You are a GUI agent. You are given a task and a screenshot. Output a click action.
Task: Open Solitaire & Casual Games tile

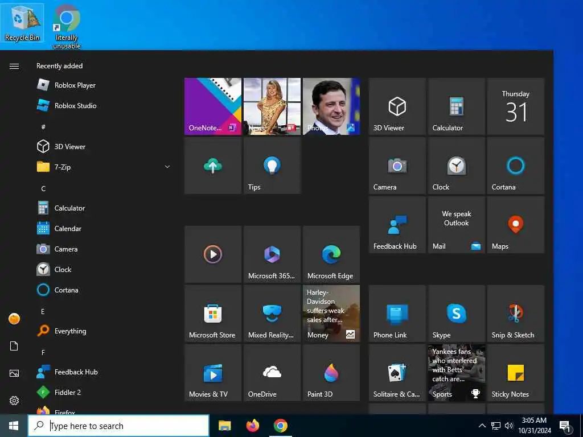tap(397, 373)
